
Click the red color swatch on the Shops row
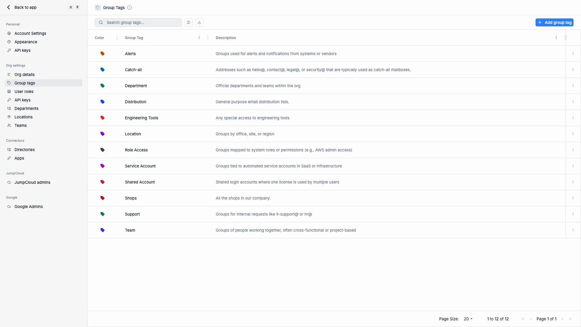(102, 198)
